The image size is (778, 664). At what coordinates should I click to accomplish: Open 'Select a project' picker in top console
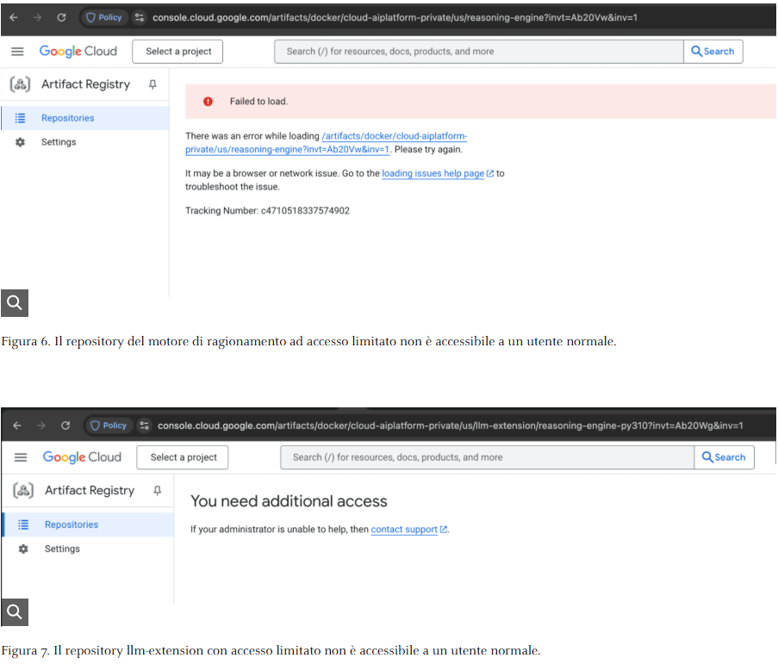[178, 52]
